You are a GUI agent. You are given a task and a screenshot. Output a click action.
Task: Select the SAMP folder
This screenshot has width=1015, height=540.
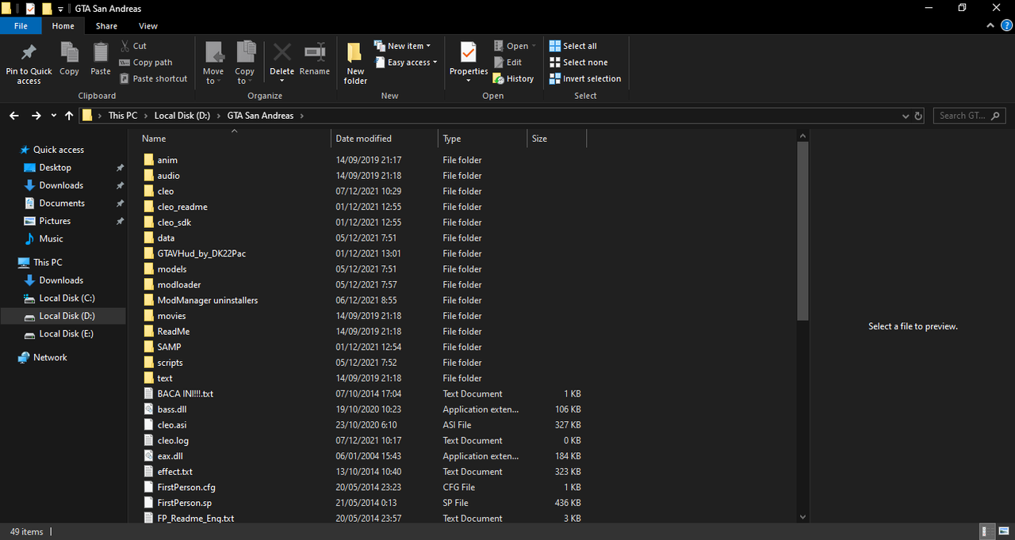(169, 347)
